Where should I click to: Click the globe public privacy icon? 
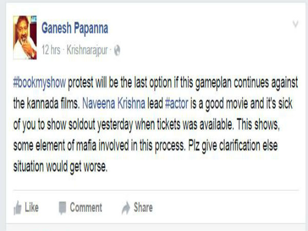tap(117, 50)
